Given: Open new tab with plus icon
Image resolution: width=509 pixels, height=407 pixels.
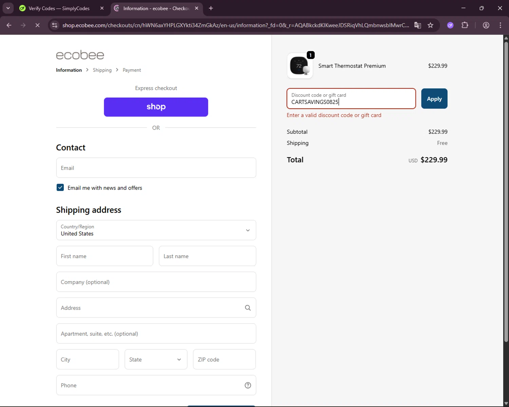Looking at the screenshot, I should [x=211, y=8].
